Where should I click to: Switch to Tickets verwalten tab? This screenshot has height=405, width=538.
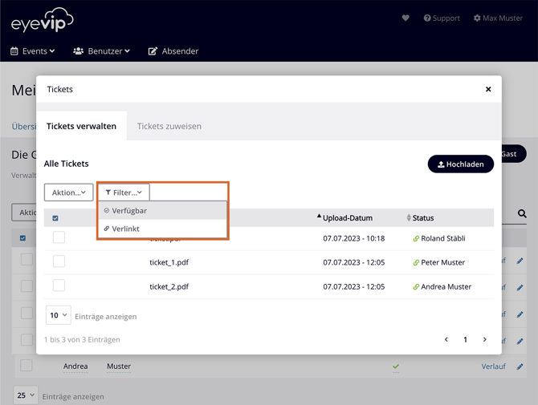81,126
